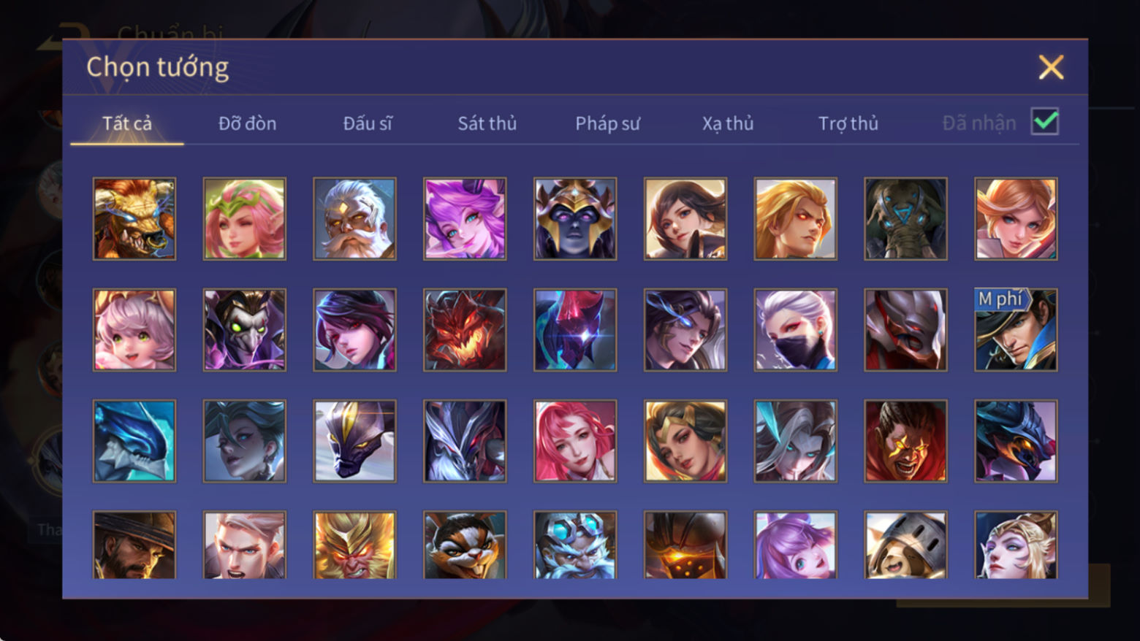1140x641 pixels.
Task: Choose the goggled blue-bearded dwarf hero
Action: click(x=575, y=545)
